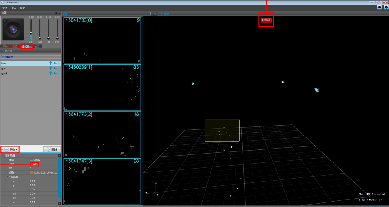Viewport: 389px width, 207px height.
Task: Click the rotate view icon in 3D toolbar
Action: coord(160,13)
